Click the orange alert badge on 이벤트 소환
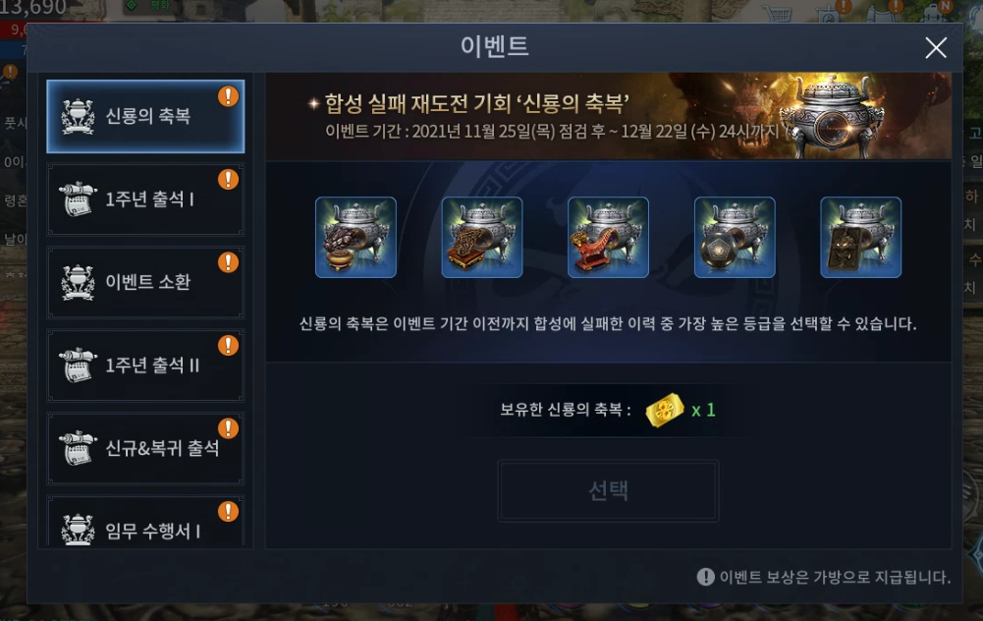The image size is (983, 621). (228, 262)
